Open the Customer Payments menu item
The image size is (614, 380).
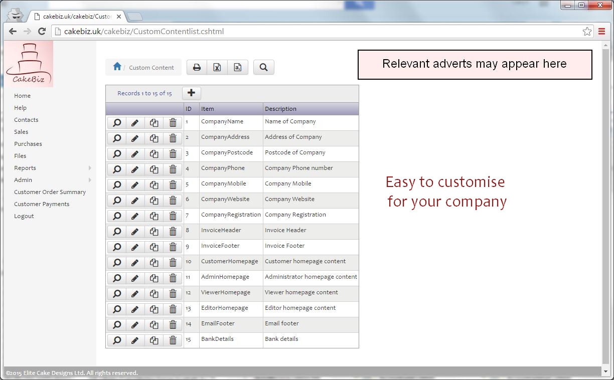(x=42, y=204)
